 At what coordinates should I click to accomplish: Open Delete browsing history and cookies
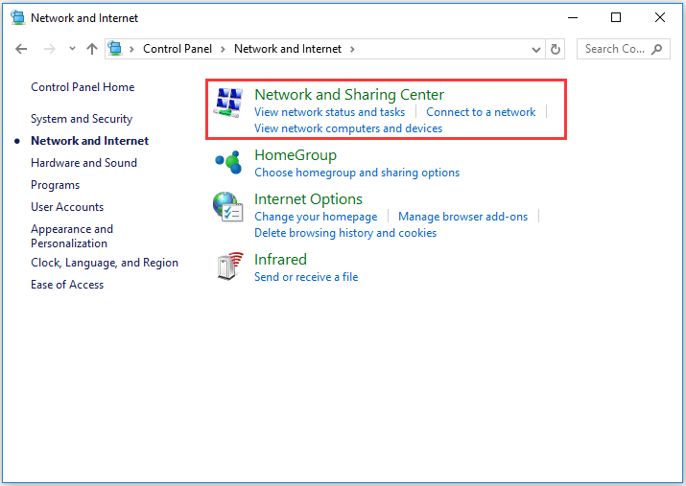point(345,233)
